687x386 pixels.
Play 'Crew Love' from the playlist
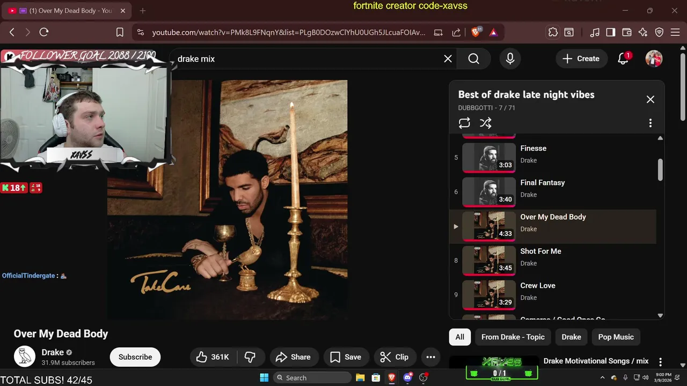coord(553,295)
